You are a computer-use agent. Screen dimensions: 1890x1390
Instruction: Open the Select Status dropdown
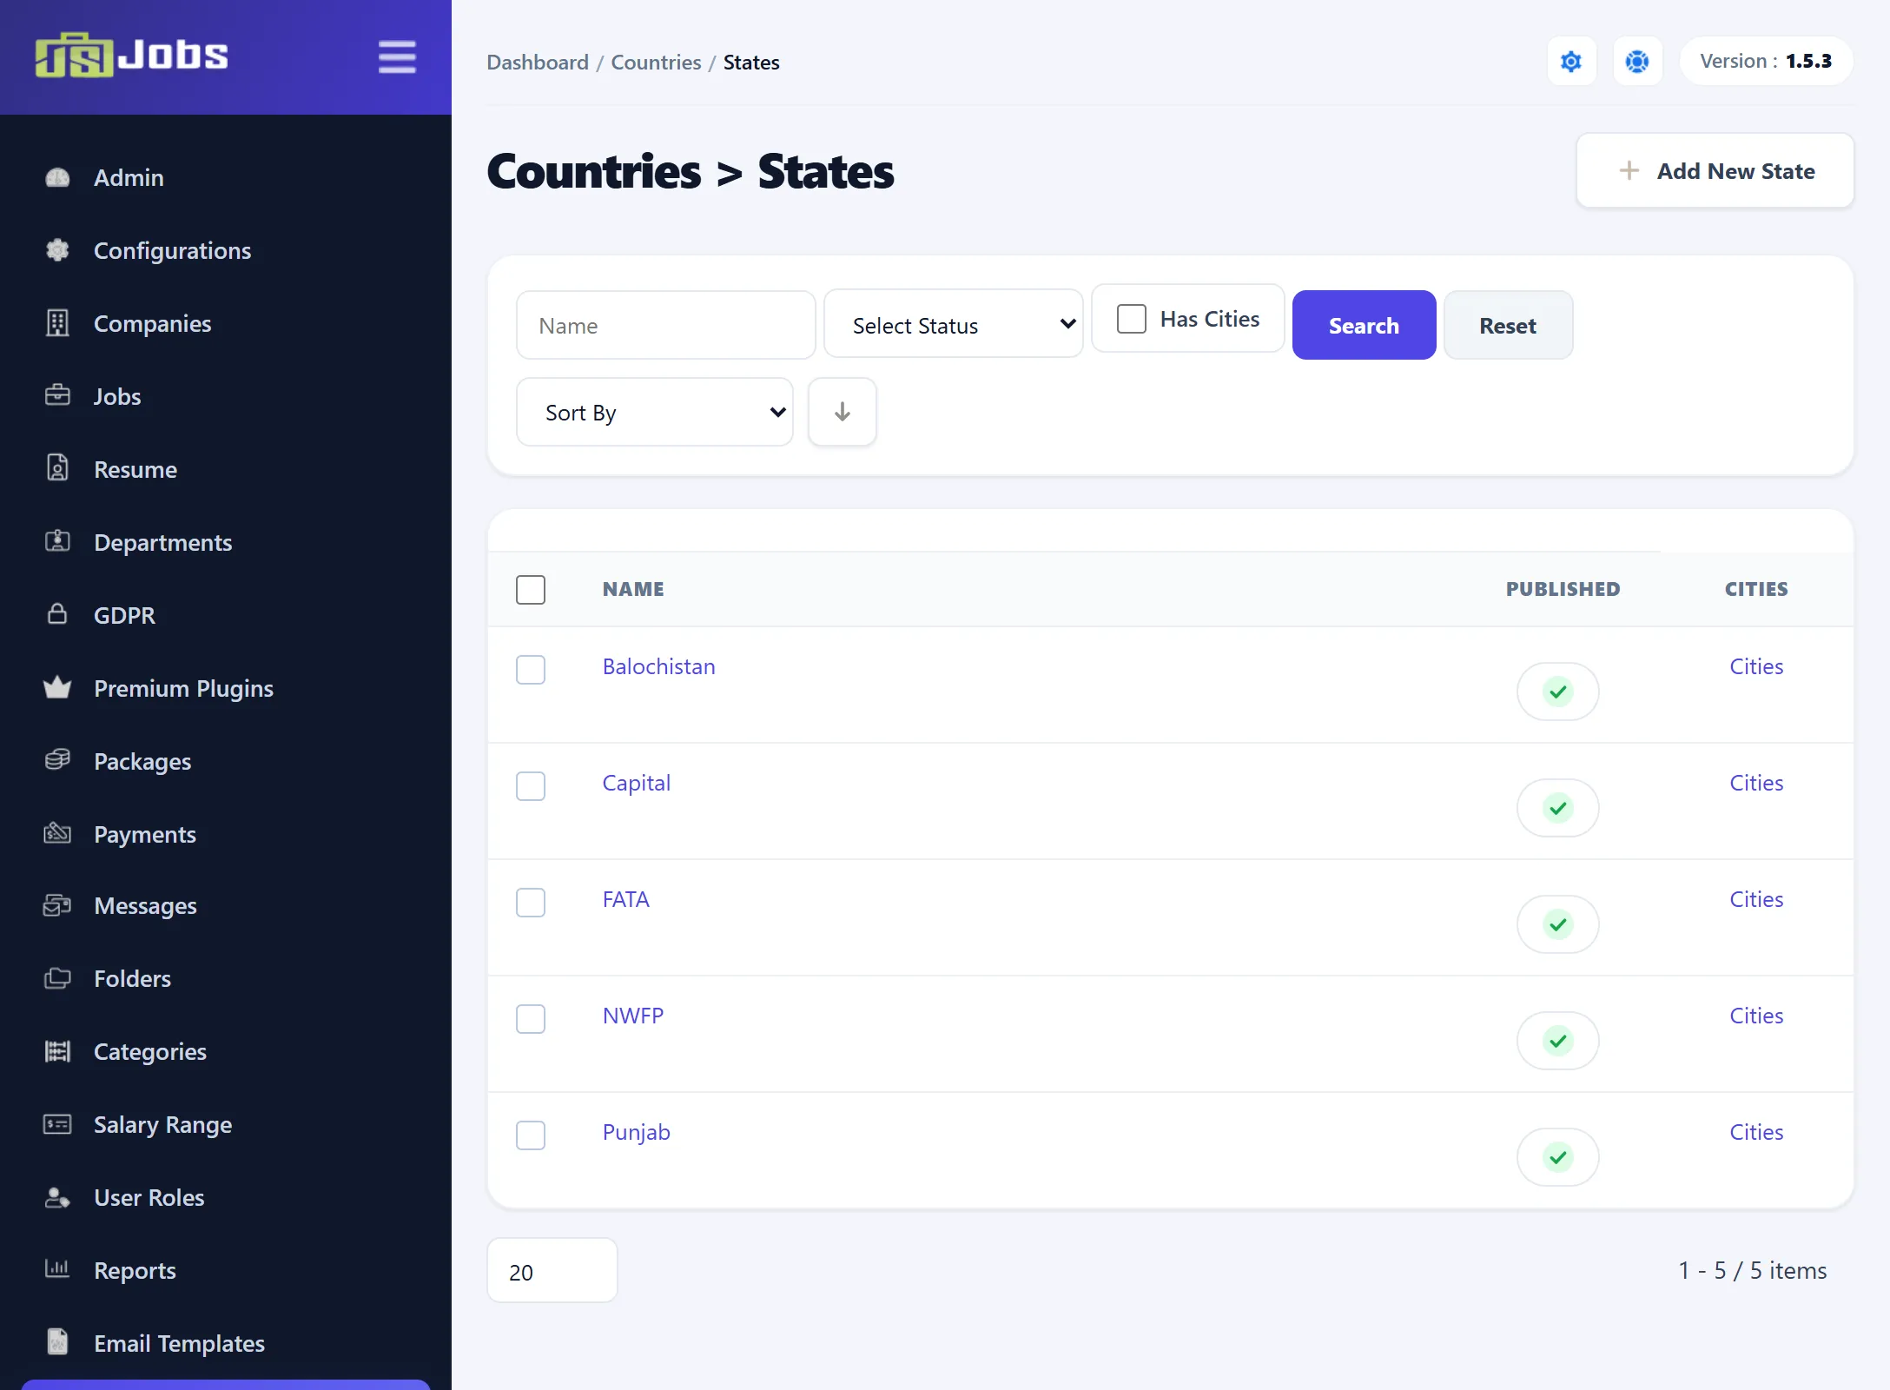click(x=954, y=324)
